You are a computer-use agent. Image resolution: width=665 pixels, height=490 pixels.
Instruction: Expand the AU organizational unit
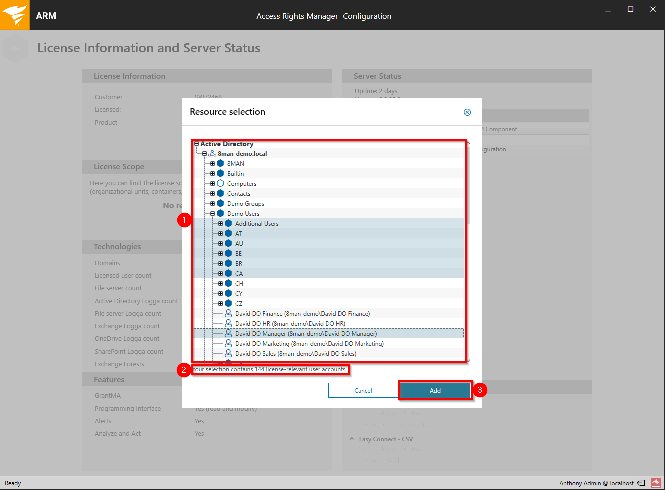click(x=220, y=244)
